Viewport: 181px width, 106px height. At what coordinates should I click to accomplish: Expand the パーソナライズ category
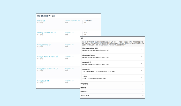click(x=143, y=95)
